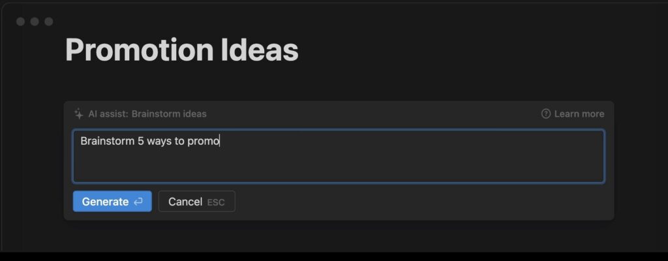Screen dimensions: 668x261
Task: Click the 'Promotion' word in page title
Action: (140, 50)
